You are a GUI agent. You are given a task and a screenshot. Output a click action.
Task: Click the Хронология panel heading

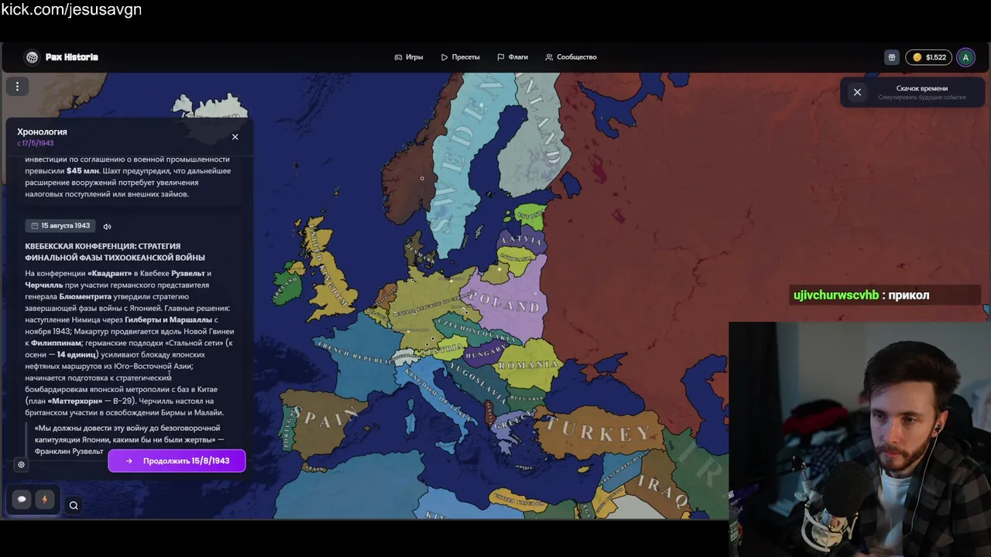click(x=42, y=132)
